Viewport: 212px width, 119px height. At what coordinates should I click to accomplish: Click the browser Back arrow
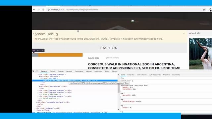34,10
